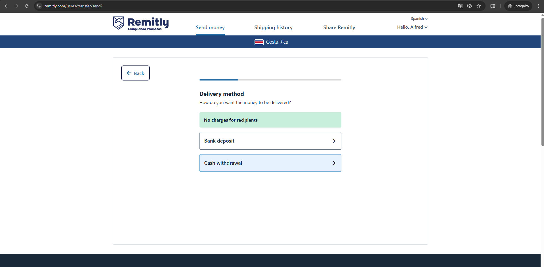The image size is (544, 267).
Task: Open the Shipping history tab
Action: click(273, 27)
